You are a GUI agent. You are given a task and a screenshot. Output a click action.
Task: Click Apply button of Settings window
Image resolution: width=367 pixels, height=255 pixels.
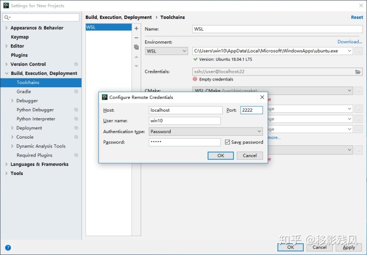pos(349,247)
